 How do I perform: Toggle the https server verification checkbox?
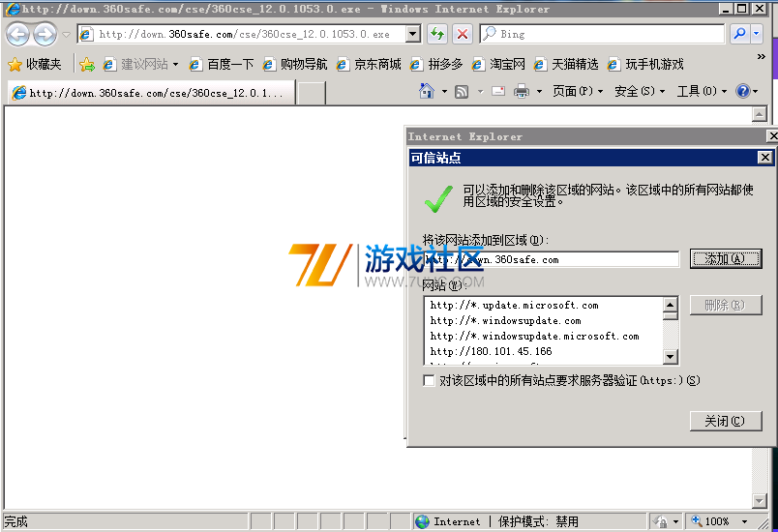tap(429, 380)
